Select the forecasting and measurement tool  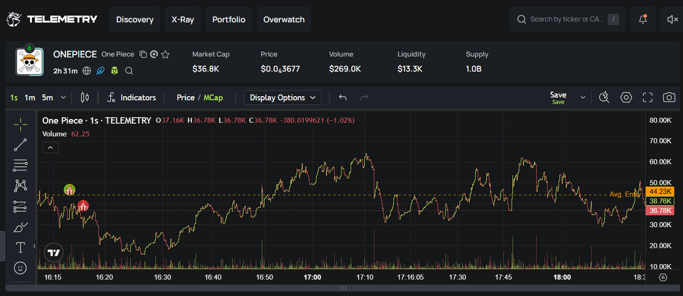[x=20, y=206]
